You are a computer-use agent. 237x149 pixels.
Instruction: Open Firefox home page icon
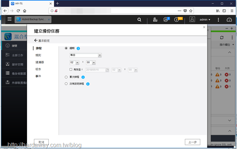[x=25, y=11]
